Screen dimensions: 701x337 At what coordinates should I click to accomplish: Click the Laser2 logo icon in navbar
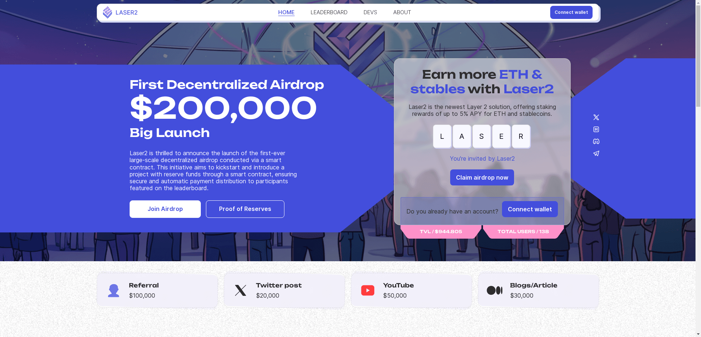click(107, 12)
